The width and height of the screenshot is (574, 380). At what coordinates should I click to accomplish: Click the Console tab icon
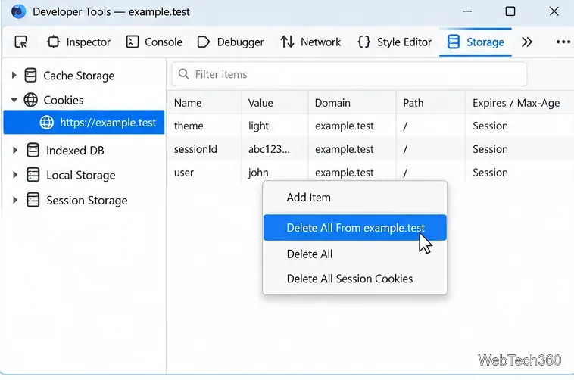click(x=133, y=42)
